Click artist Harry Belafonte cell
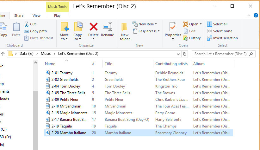Viewport: 260px width, 150px height. coord(168,120)
